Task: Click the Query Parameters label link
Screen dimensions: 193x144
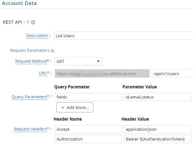Action: point(29,97)
